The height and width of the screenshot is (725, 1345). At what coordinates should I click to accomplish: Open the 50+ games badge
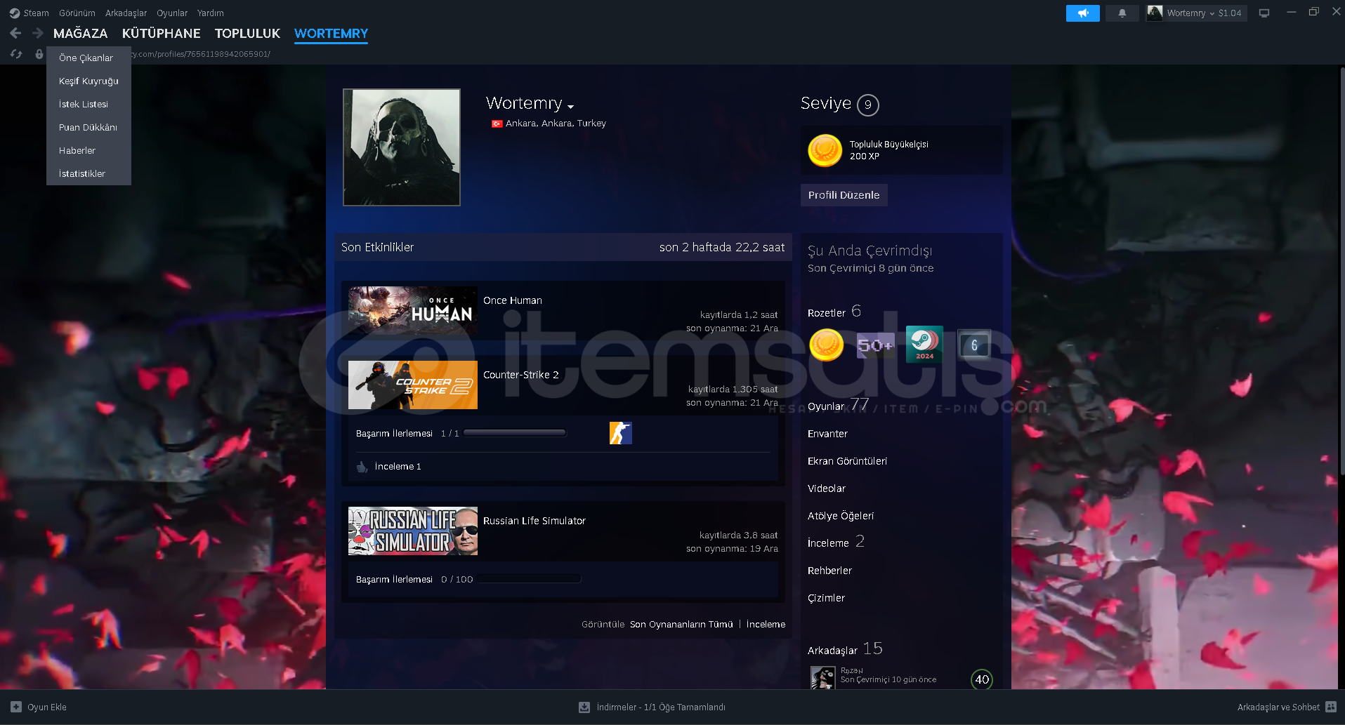click(876, 345)
